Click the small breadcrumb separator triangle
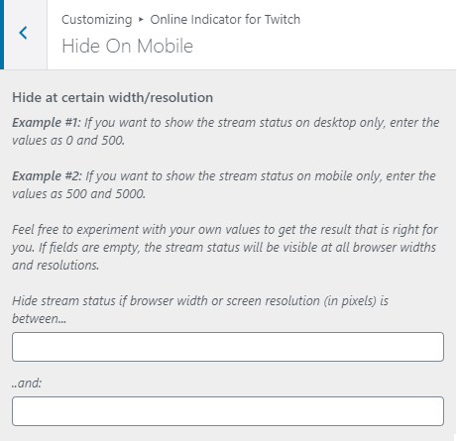Image resolution: width=457 pixels, height=441 pixels. 141,20
